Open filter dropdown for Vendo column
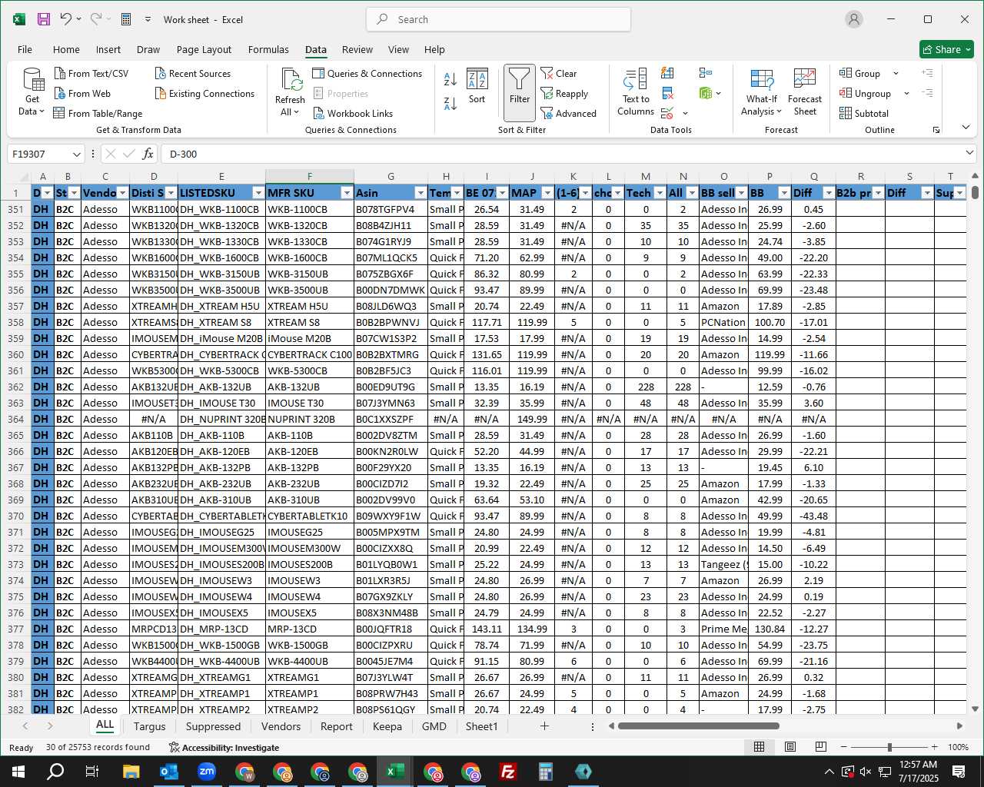984x787 pixels. [x=122, y=193]
